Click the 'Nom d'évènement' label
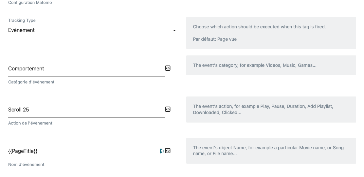364x177 pixels. click(x=26, y=164)
